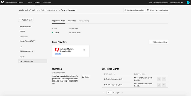The width and height of the screenshot is (191, 96).
Task: Send sample event icon in second row
Action: click(x=164, y=85)
